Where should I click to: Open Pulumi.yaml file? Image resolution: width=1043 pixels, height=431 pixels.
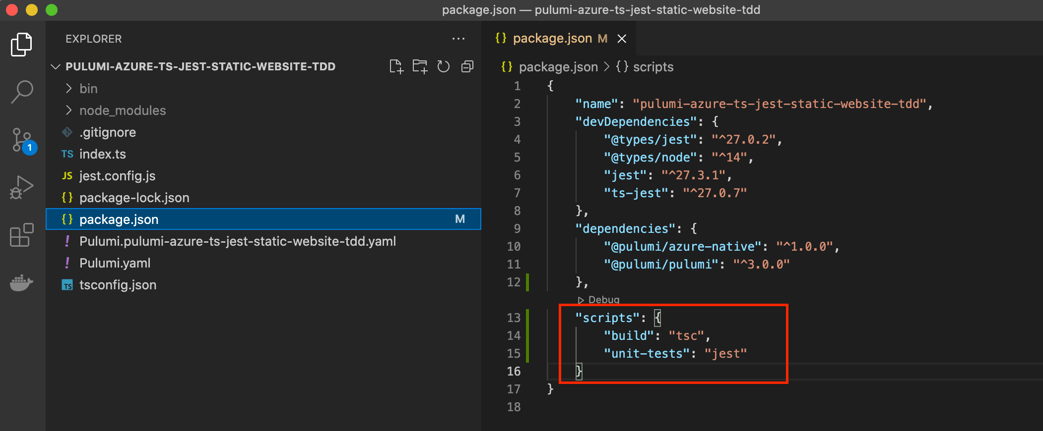263,263
